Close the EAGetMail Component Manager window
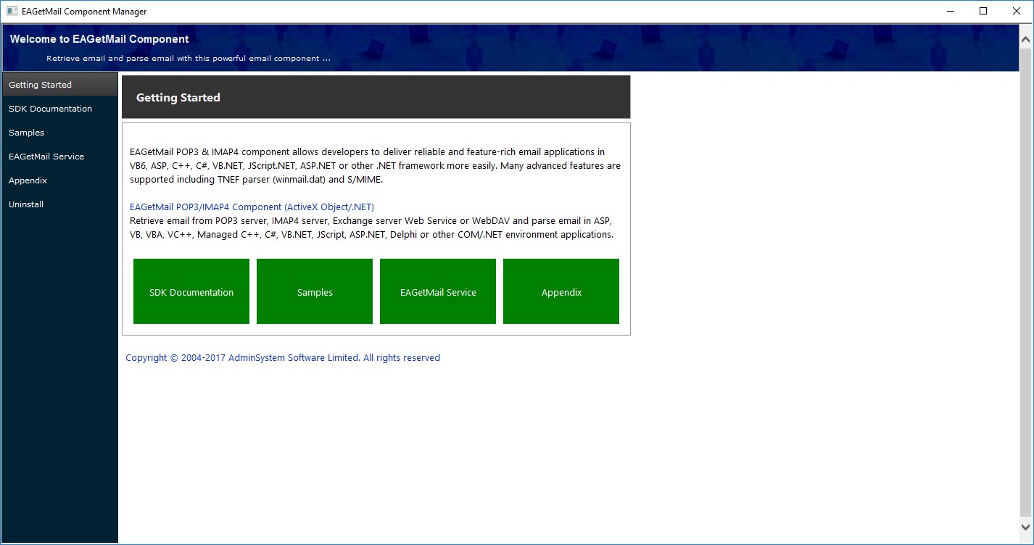 (1017, 11)
